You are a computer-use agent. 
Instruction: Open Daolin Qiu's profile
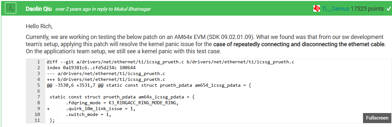39,9
